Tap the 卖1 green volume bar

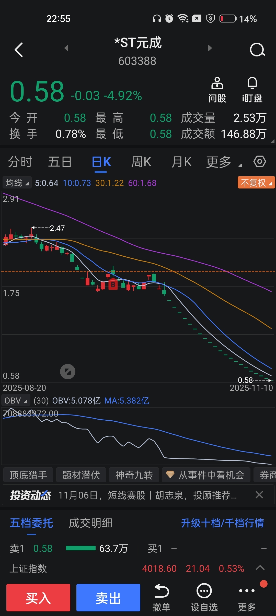pos(81,548)
